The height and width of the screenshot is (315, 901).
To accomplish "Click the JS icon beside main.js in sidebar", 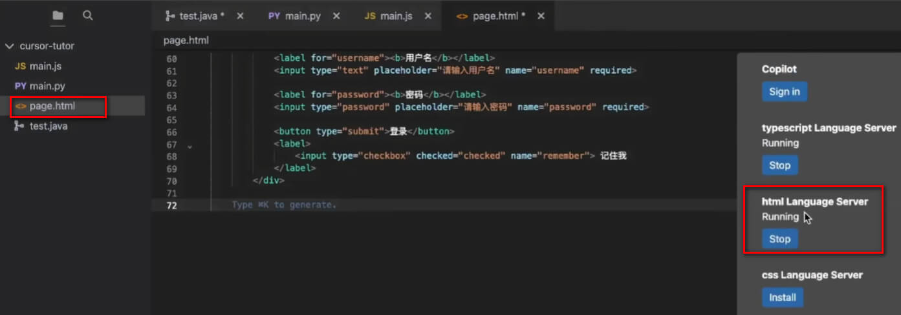I will (20, 66).
